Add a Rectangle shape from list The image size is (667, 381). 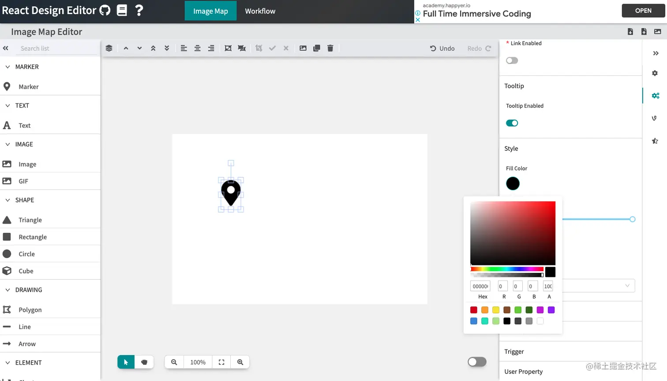point(50,237)
